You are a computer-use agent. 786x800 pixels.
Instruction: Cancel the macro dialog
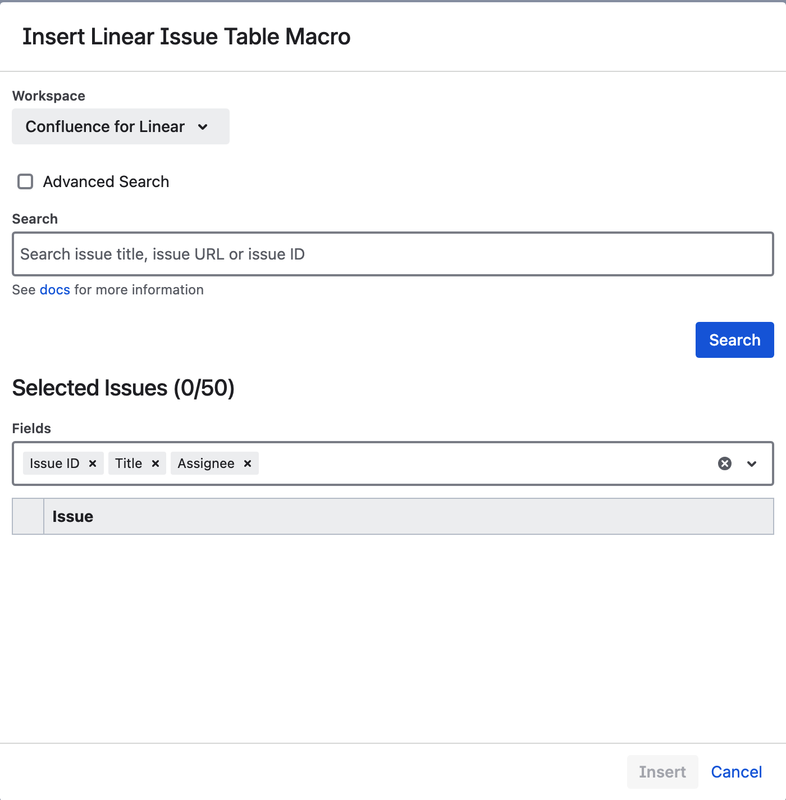[x=736, y=772]
